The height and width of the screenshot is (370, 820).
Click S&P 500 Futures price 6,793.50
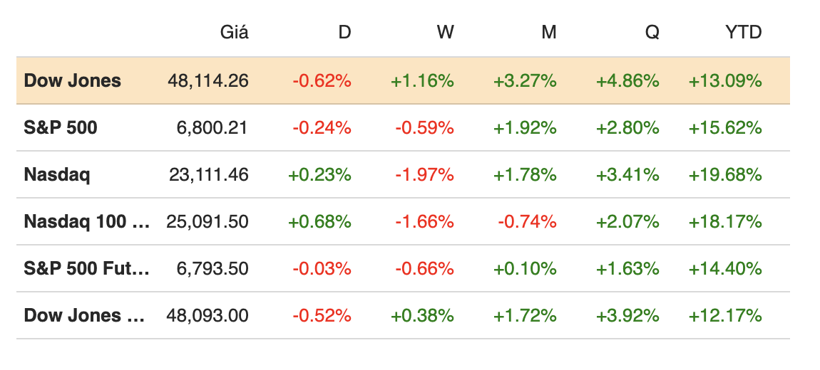[x=212, y=268]
